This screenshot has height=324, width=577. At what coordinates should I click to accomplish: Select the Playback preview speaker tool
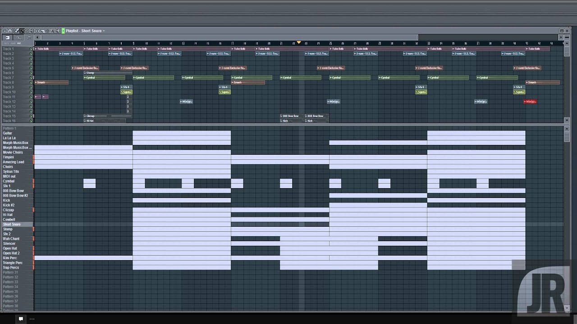[58, 31]
